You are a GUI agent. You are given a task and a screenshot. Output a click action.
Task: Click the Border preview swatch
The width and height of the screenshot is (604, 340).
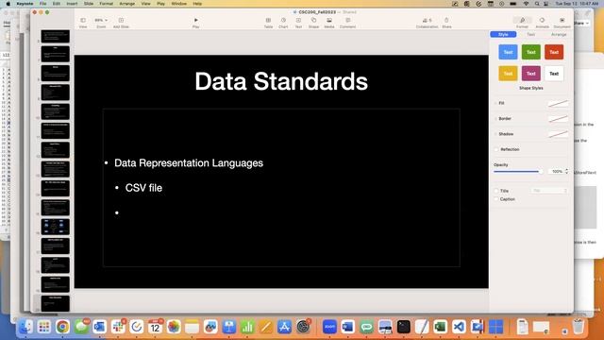point(558,119)
